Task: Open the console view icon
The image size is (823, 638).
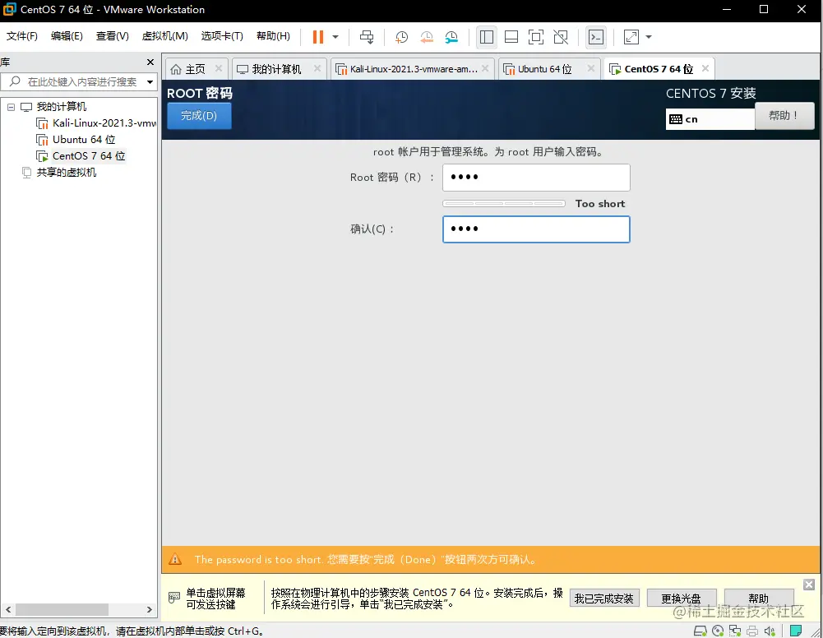Action: point(596,37)
